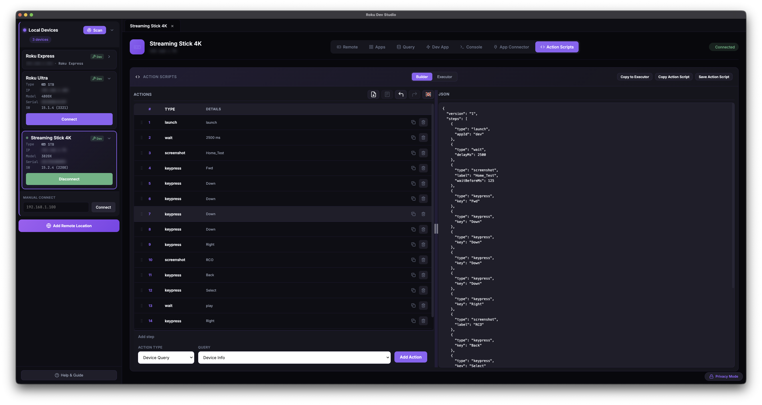Screen dimensions: 762x405
Task: Click the Streaming Stick 4K device avatar icon
Action: coord(137,47)
